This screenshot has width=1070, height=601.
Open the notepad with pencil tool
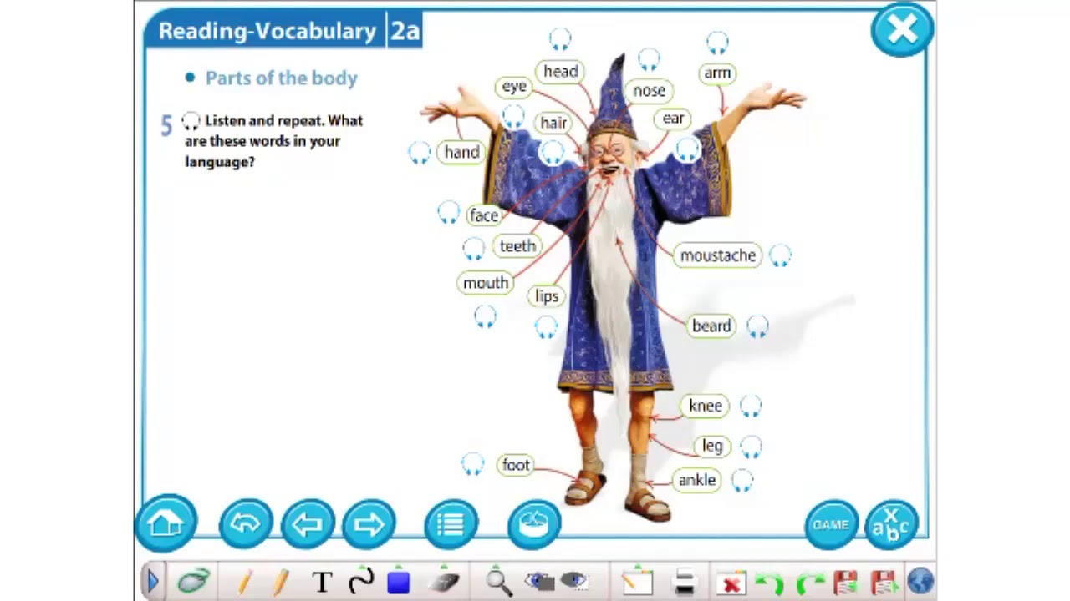point(637,581)
